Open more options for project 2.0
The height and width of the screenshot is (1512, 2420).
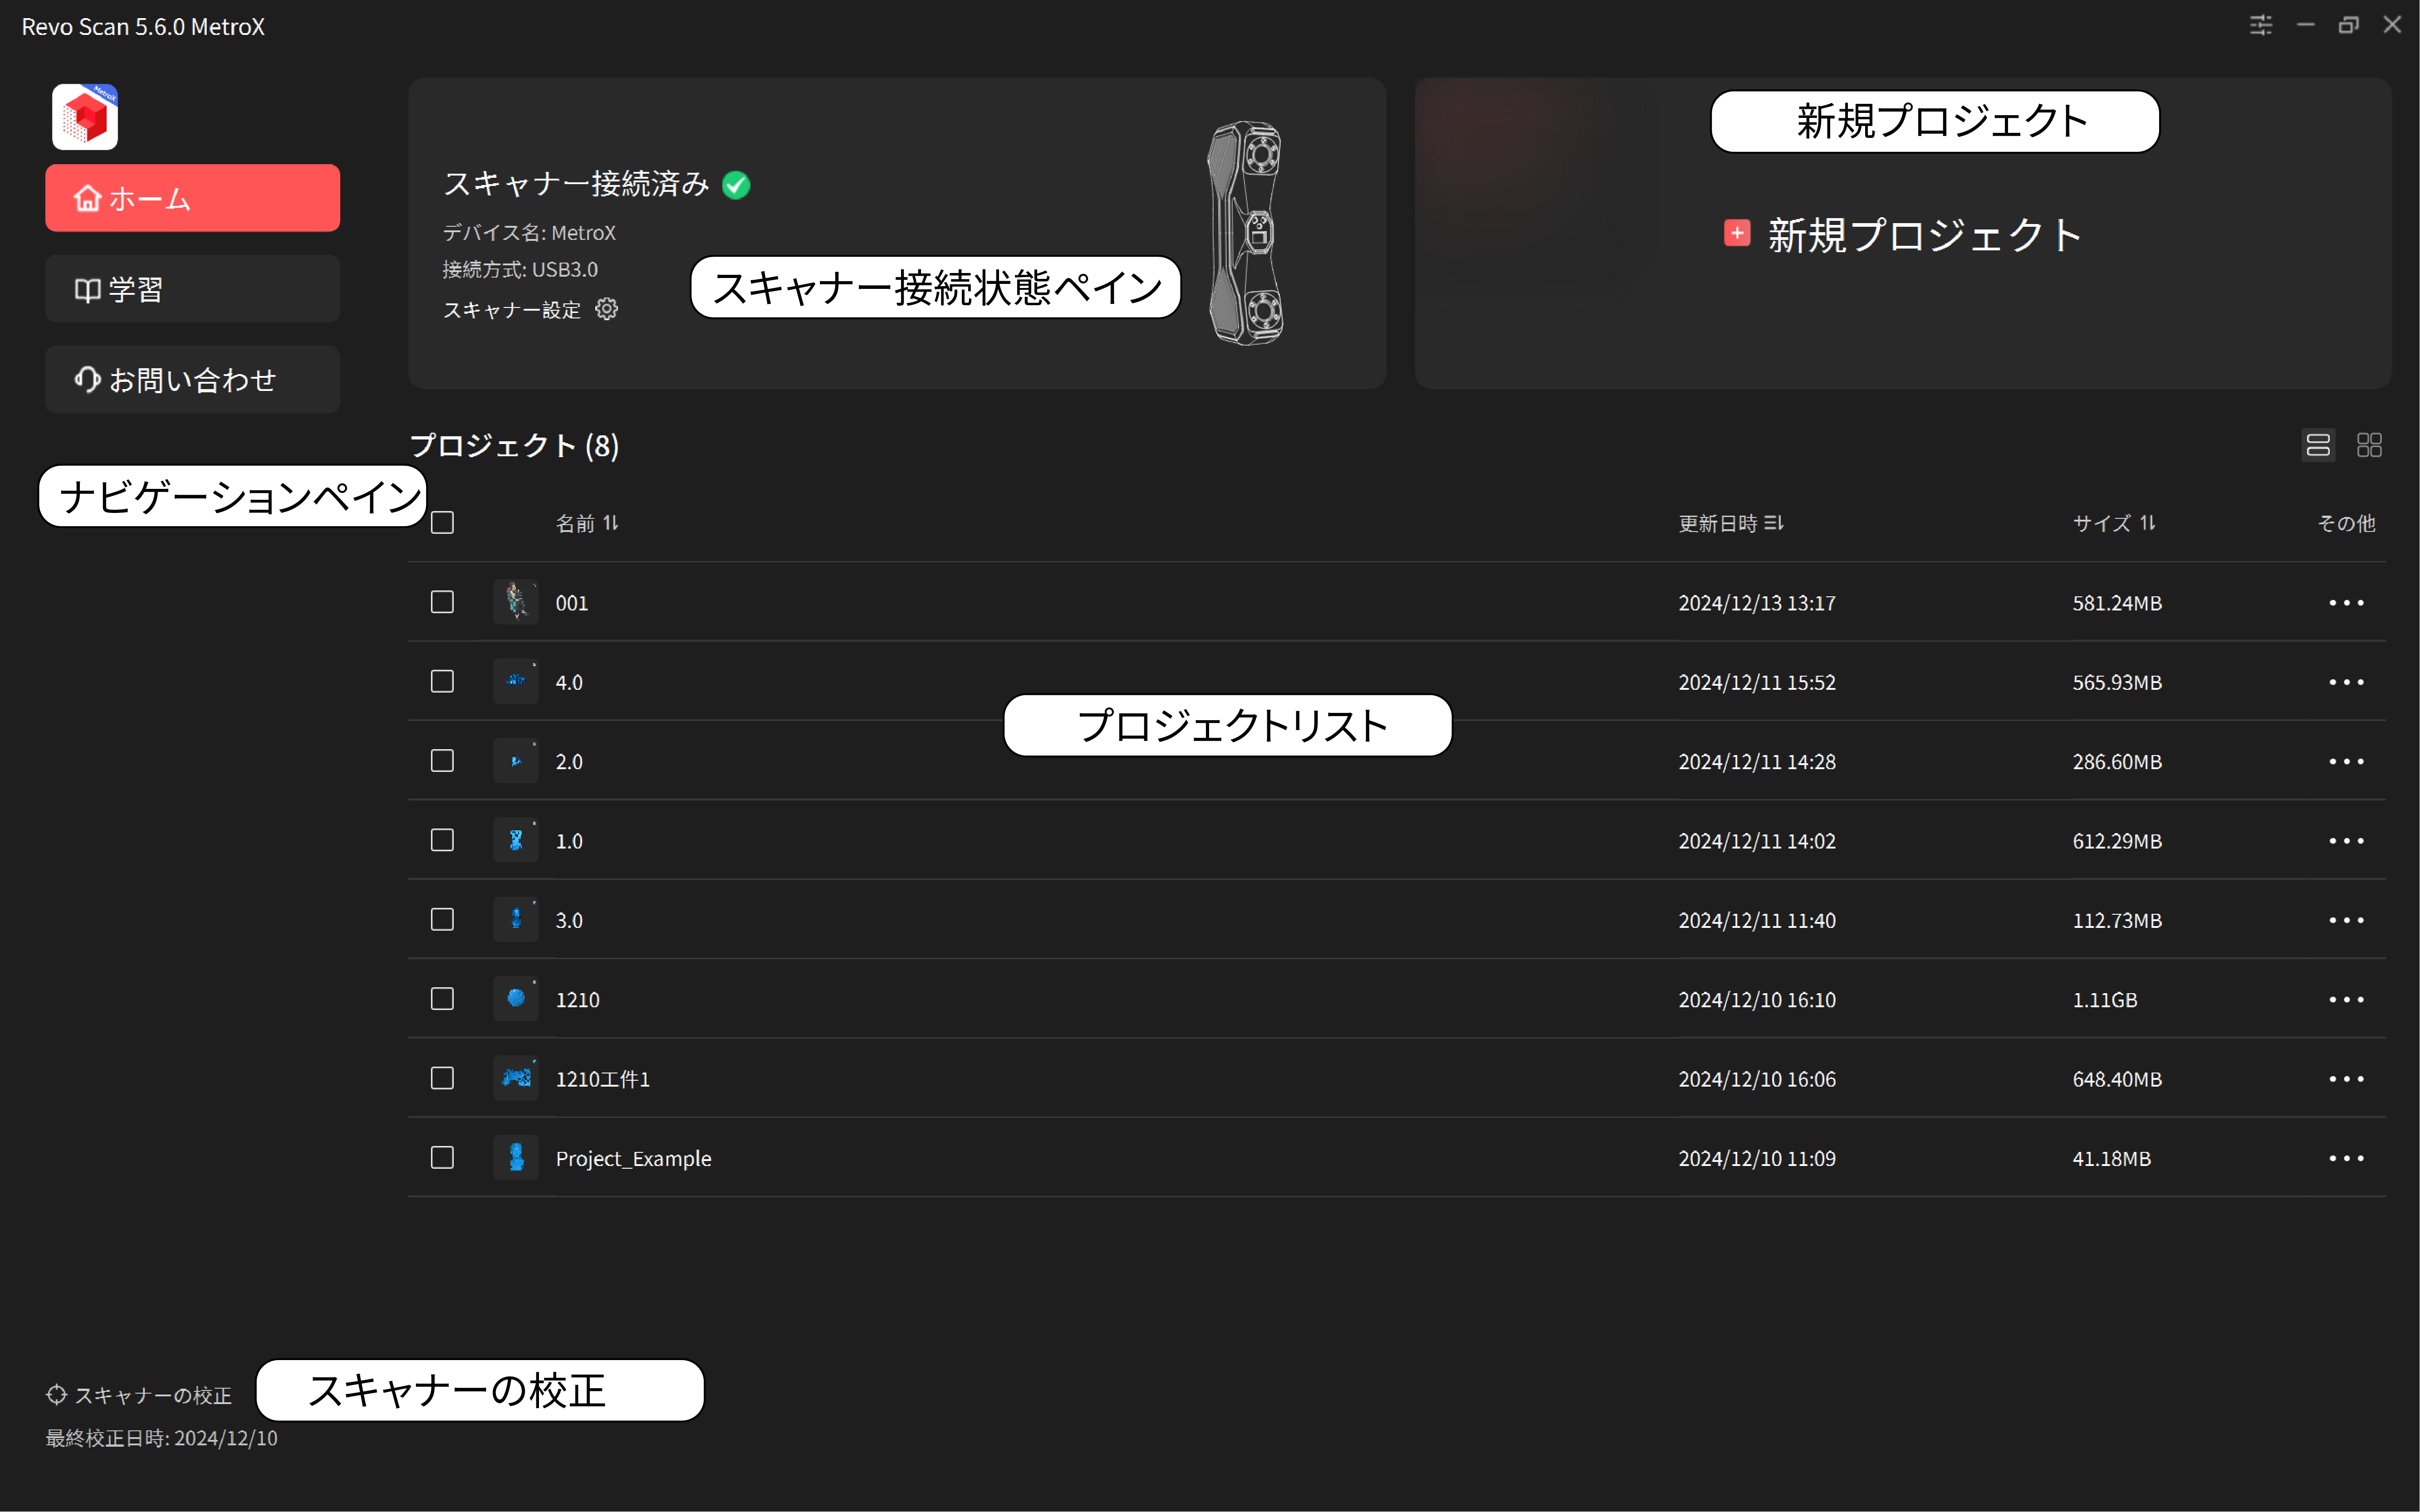click(x=2346, y=761)
